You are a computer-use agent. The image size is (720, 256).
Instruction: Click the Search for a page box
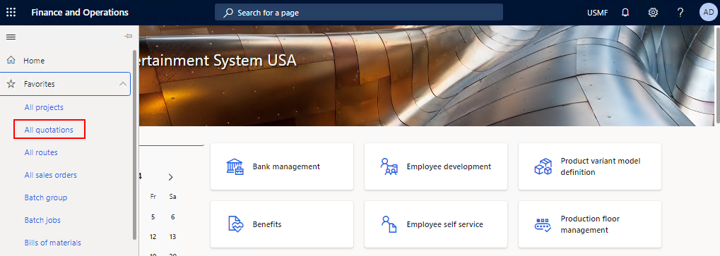pos(359,13)
